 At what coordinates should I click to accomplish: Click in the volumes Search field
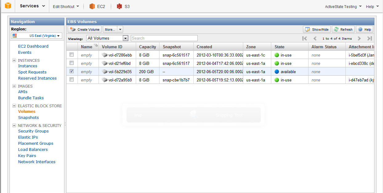pos(164,38)
